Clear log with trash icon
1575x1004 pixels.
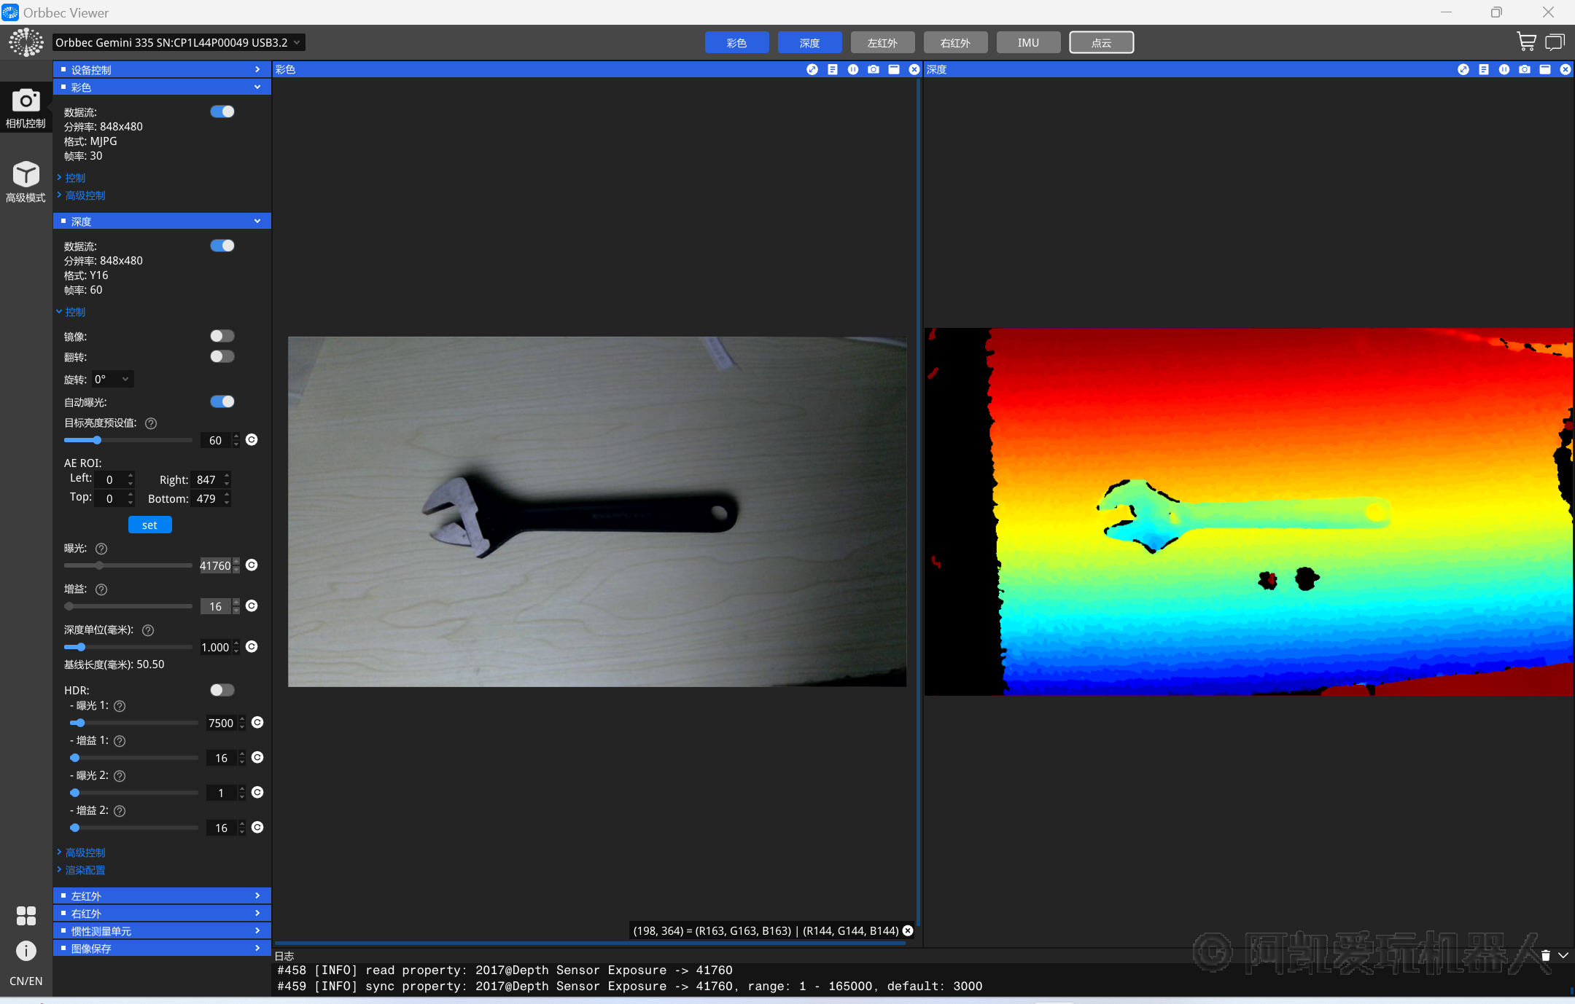(1545, 955)
